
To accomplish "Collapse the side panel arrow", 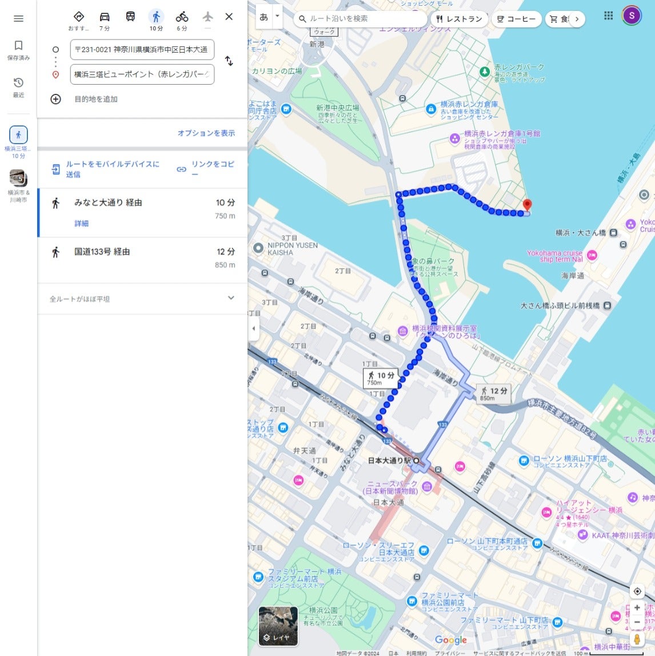I will coord(254,328).
